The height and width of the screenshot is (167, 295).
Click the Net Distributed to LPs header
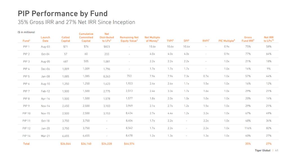[107, 37]
